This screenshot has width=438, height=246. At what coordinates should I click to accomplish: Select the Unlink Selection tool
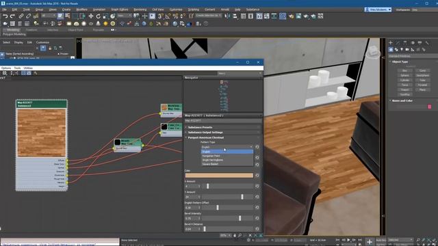pyautogui.click(x=29, y=16)
